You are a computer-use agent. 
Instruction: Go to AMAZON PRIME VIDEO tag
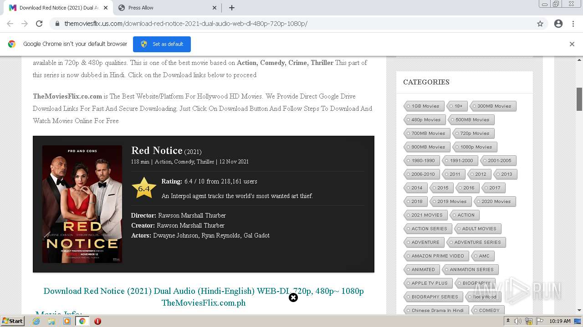coord(436,256)
